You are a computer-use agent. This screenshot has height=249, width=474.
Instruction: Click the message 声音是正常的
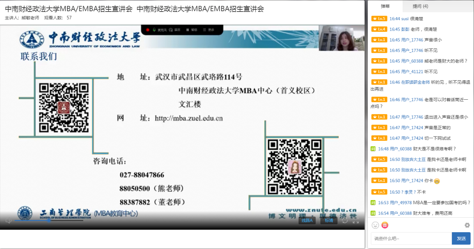[x=438, y=128]
